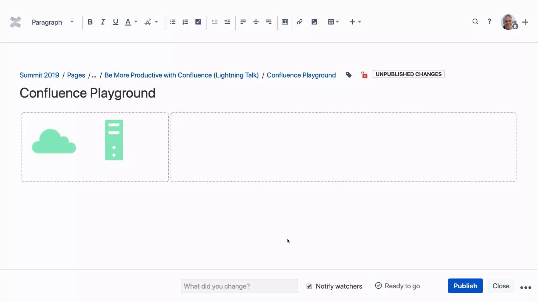Open the Summit 2019 breadcrumb link
538x302 pixels.
pyautogui.click(x=39, y=75)
